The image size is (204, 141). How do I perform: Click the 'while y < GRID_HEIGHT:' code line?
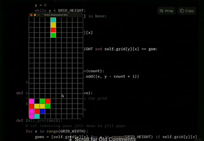(x=60, y=10)
